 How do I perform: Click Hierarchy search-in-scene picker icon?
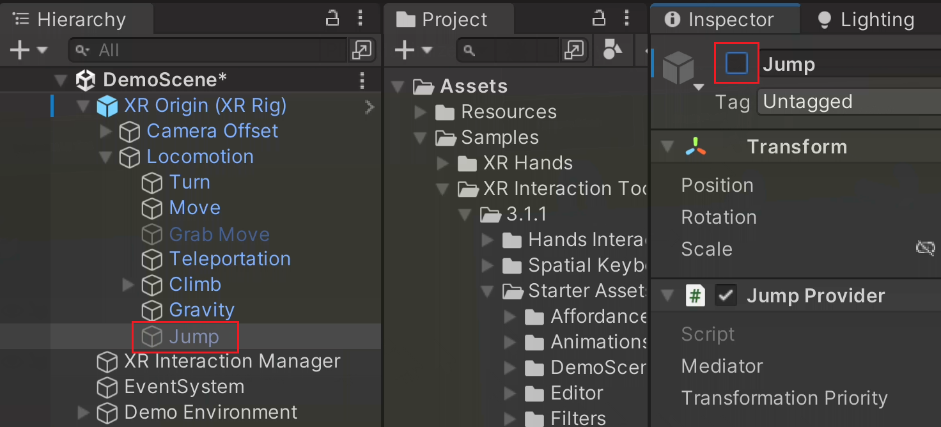(x=360, y=50)
